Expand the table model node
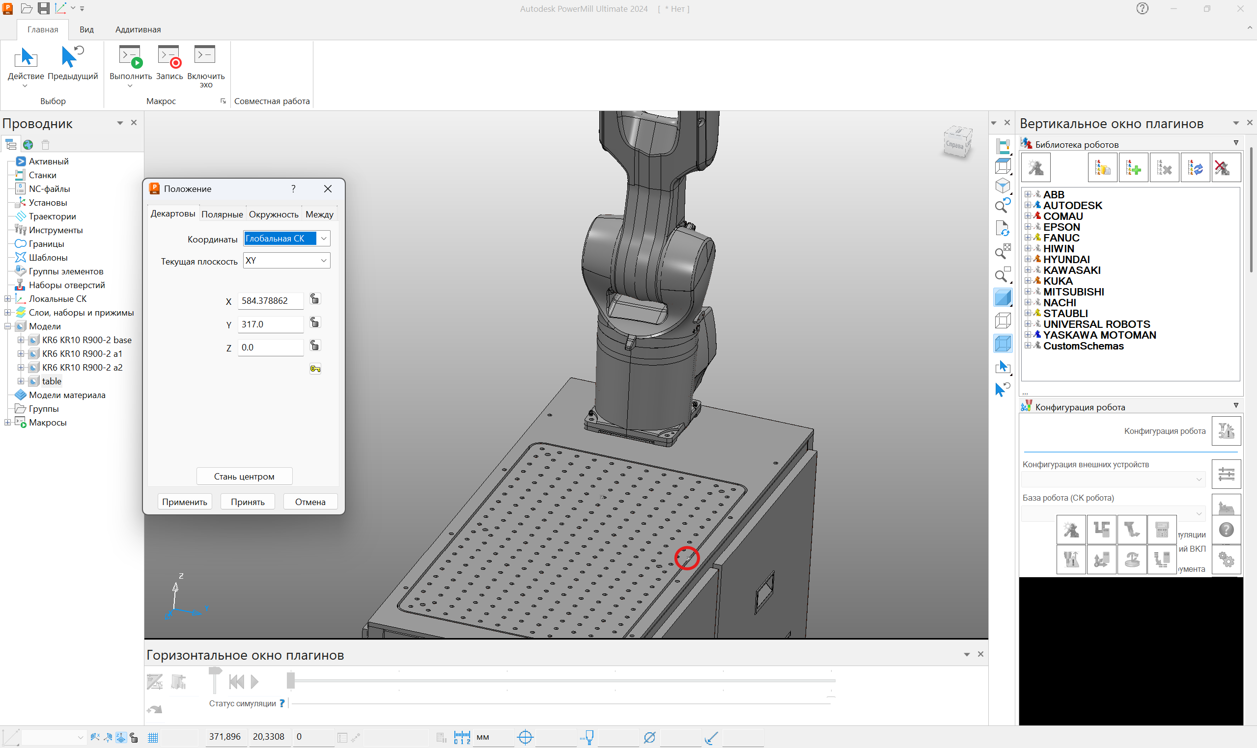Viewport: 1257px width, 748px height. [x=21, y=381]
